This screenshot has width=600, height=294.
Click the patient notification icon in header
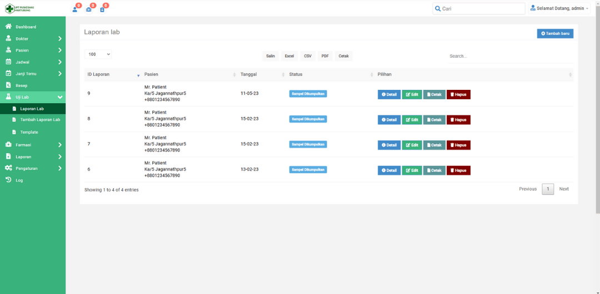coord(75,9)
